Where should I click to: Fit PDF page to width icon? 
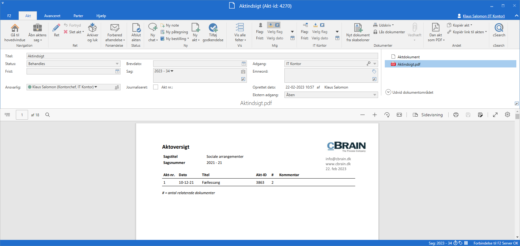399,115
